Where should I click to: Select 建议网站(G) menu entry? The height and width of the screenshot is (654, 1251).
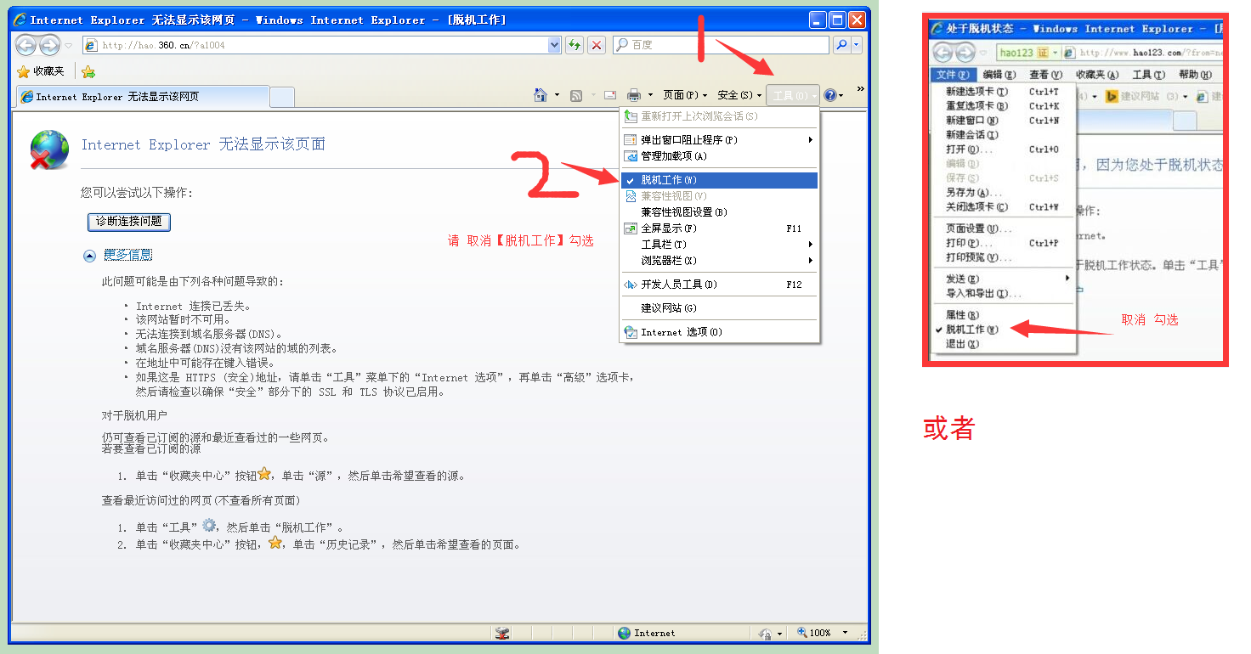point(719,308)
